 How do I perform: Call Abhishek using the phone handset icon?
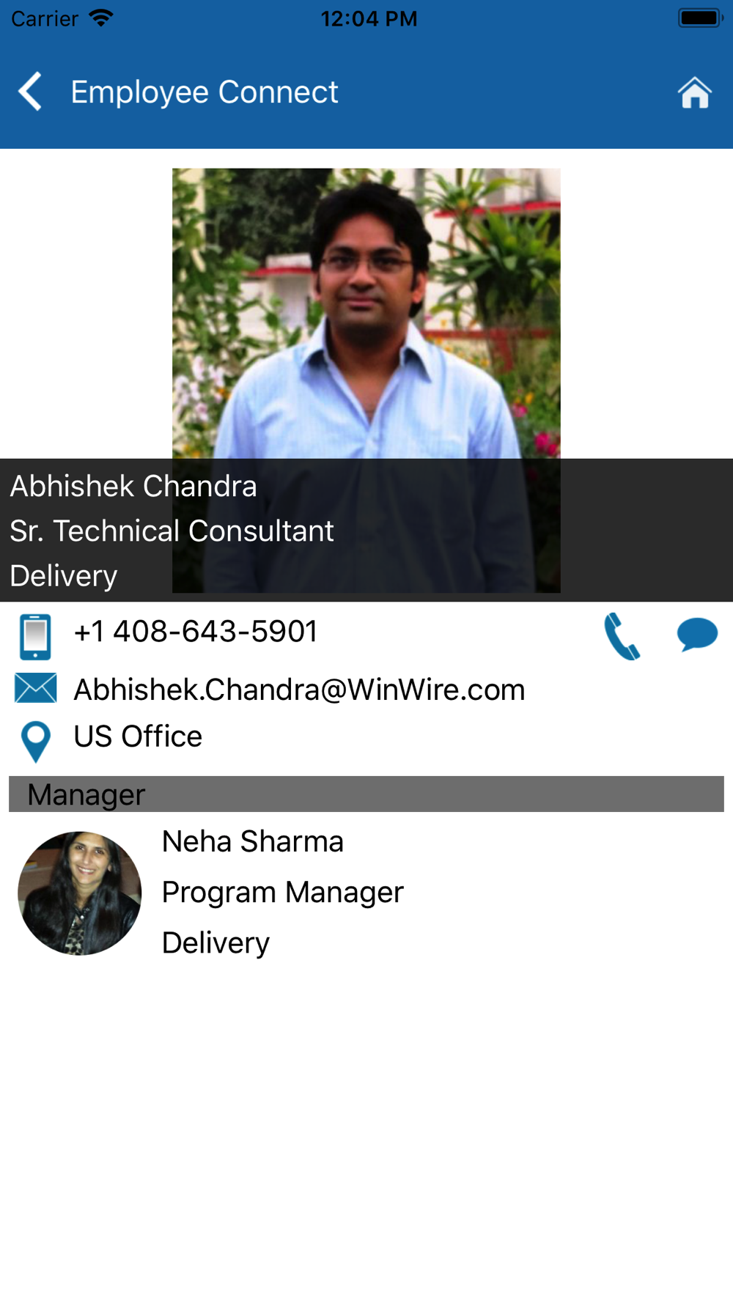[x=622, y=635]
